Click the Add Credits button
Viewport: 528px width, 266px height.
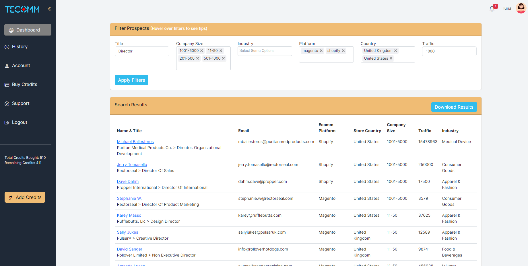25,197
